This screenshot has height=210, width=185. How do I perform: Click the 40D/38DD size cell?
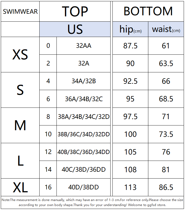click(83, 187)
